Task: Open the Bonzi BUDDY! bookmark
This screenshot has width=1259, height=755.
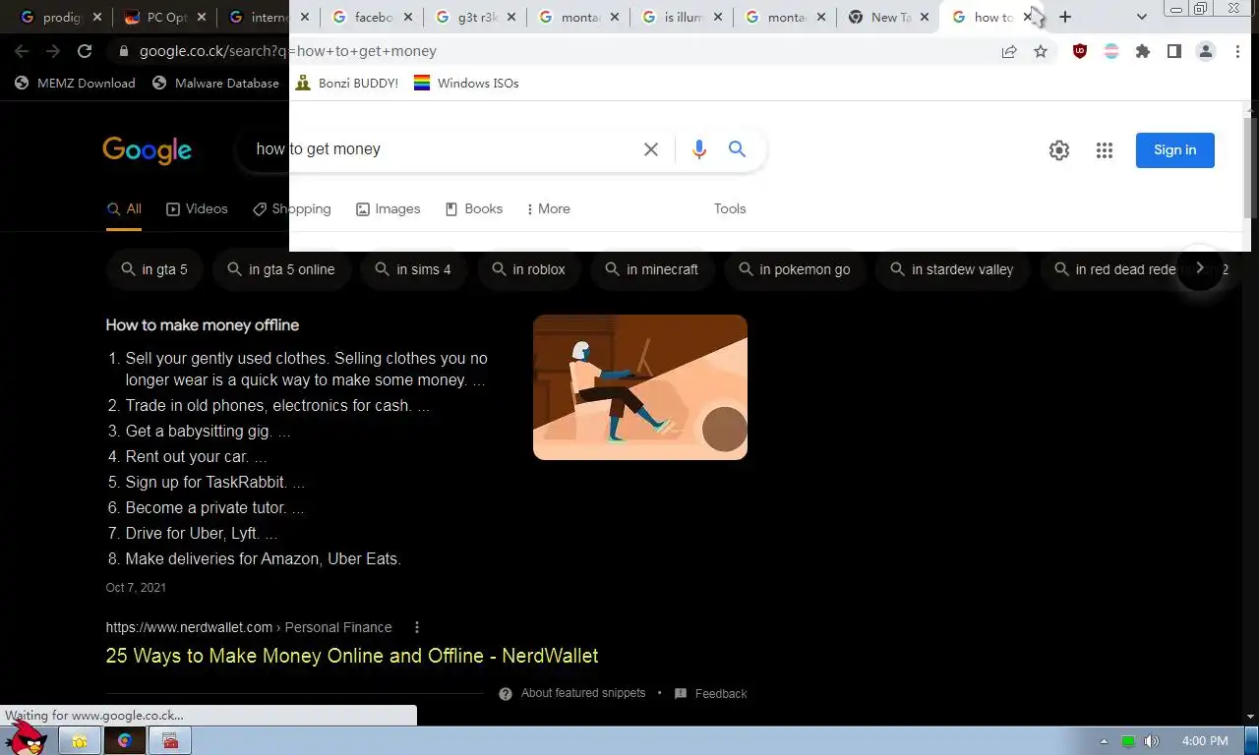Action: pos(346,84)
